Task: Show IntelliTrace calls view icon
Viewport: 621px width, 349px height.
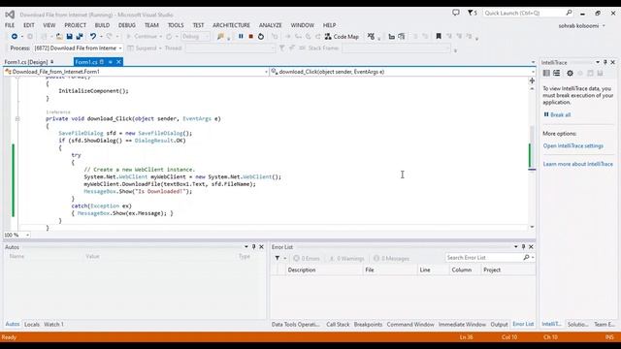Action: [556, 74]
